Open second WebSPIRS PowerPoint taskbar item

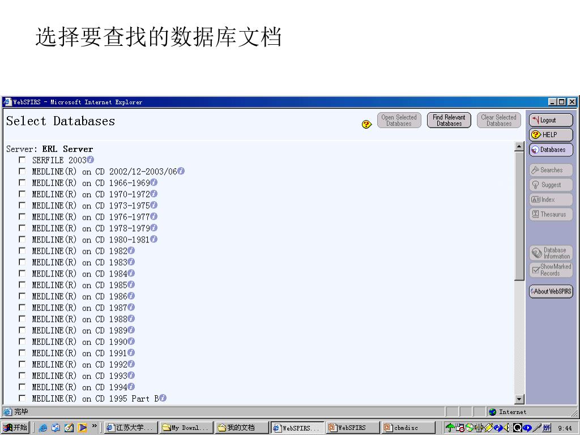[353, 428]
